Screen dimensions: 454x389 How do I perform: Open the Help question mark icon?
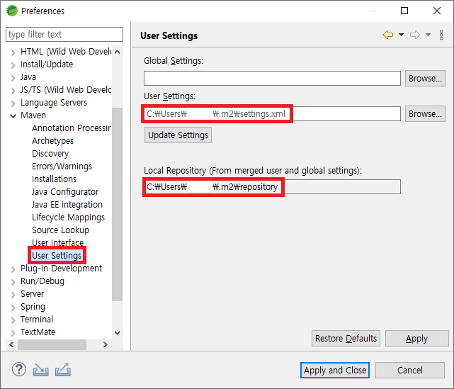19,370
